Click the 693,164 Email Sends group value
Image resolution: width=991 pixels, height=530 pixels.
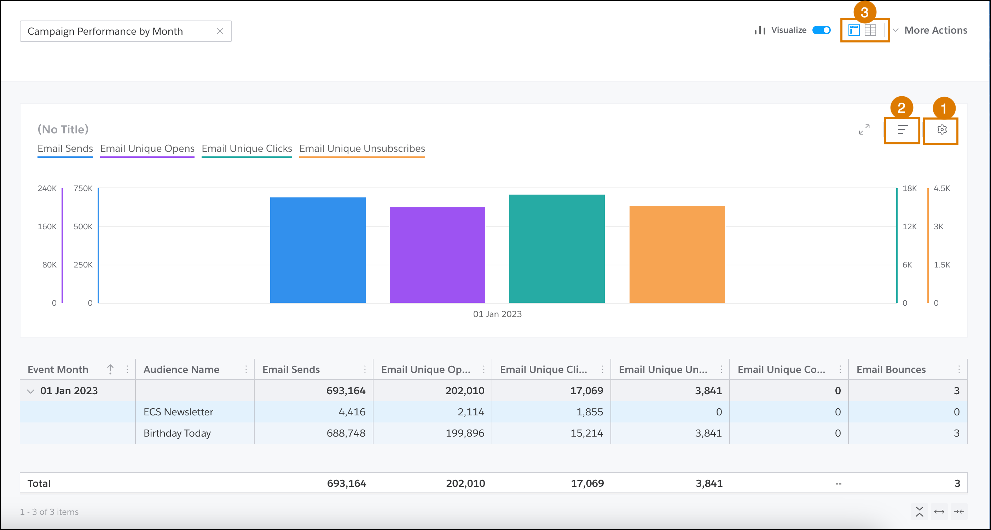[x=346, y=390]
